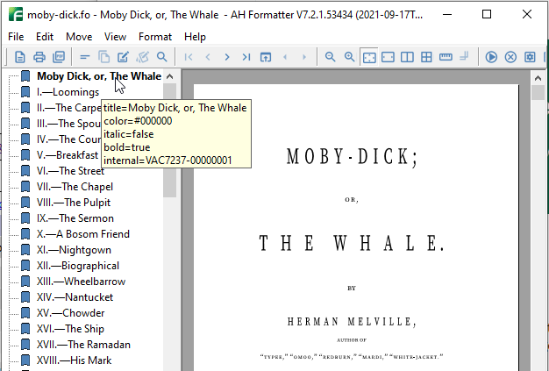549x371 pixels.
Task: Click the Stop formatting X icon
Action: click(510, 57)
